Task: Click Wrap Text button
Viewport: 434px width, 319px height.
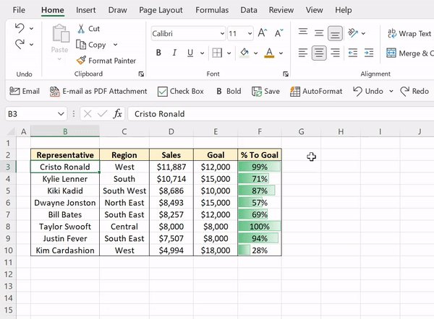Action: (410, 33)
